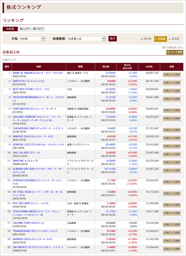Add GENERAL ELEC to favorites

point(172,146)
